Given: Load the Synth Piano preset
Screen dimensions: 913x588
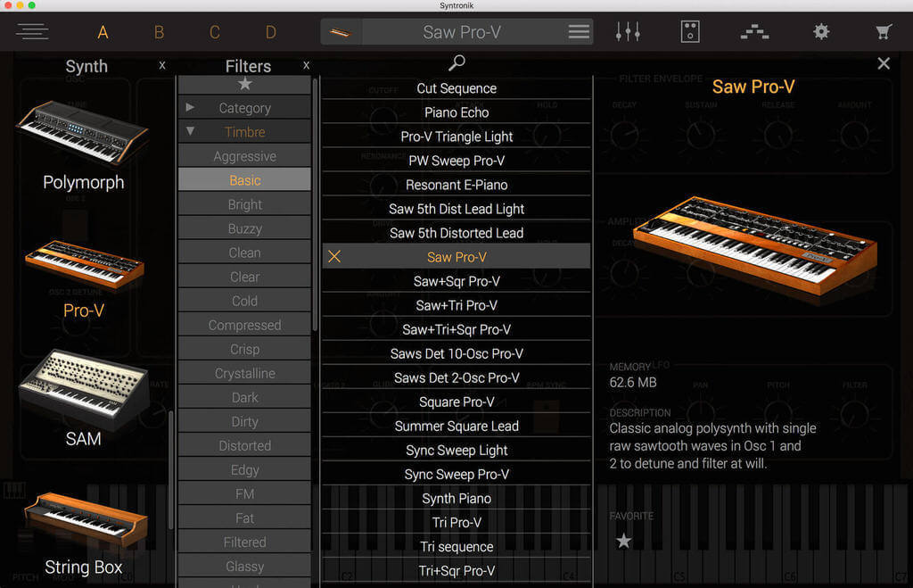Looking at the screenshot, I should (456, 498).
